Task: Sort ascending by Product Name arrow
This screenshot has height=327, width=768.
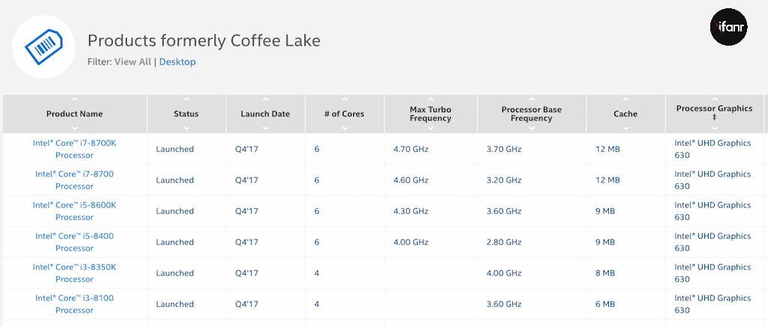Action: tap(74, 100)
